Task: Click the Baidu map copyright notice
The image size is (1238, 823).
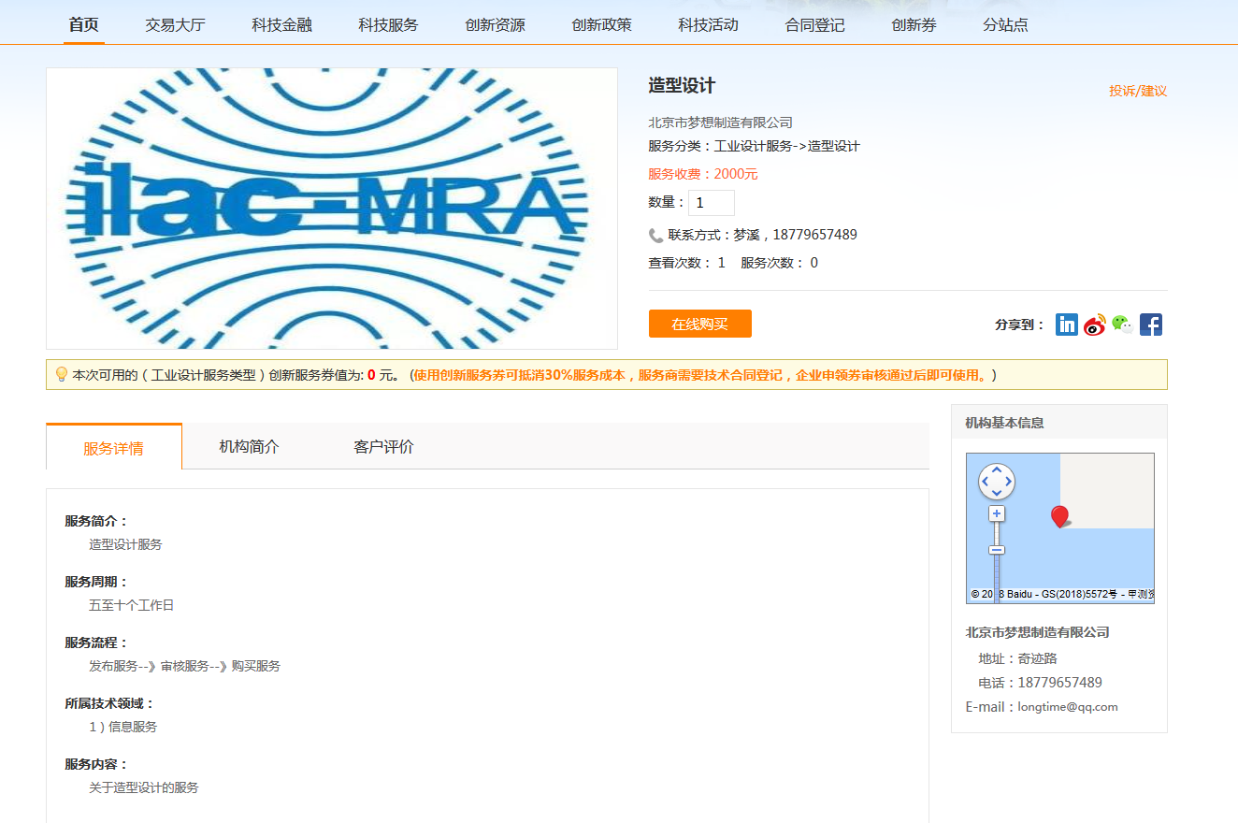Action: click(x=1063, y=594)
